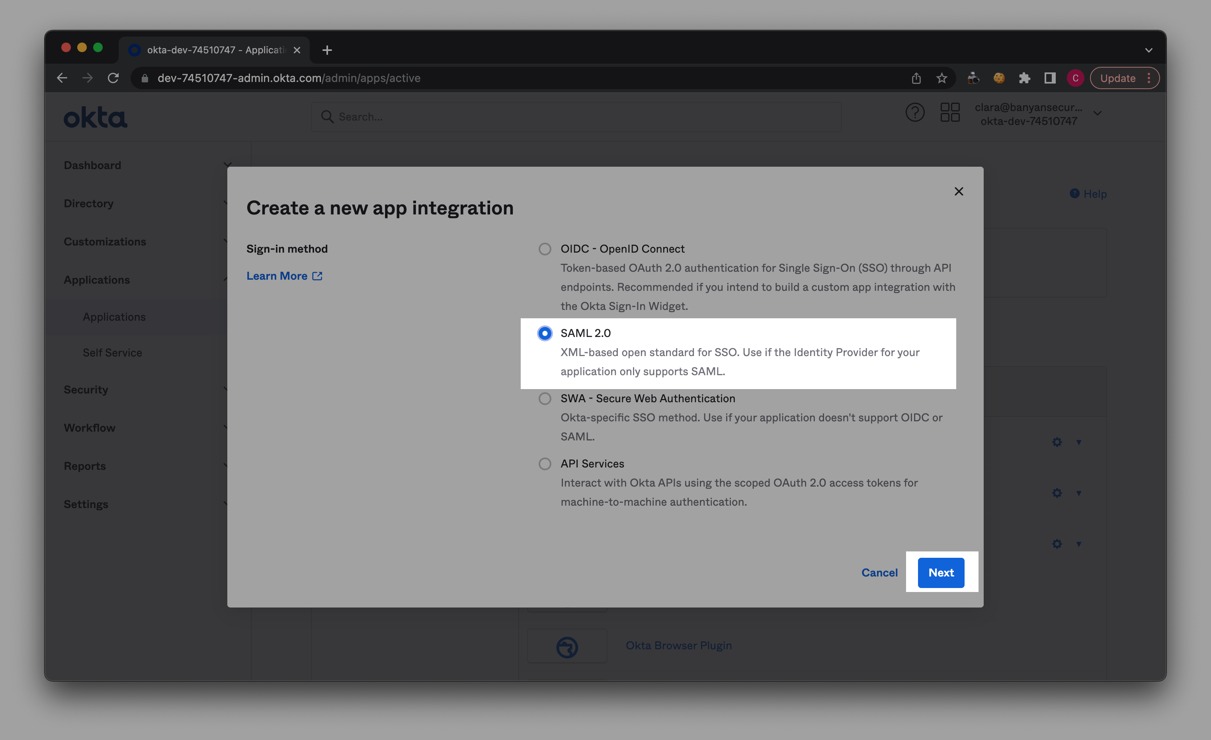Click the Next button
The width and height of the screenshot is (1211, 740).
941,573
